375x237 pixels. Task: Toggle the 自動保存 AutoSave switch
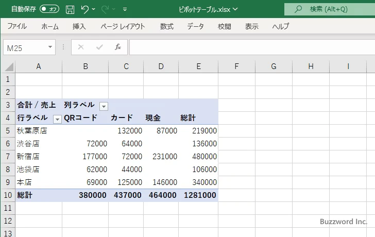pos(49,9)
